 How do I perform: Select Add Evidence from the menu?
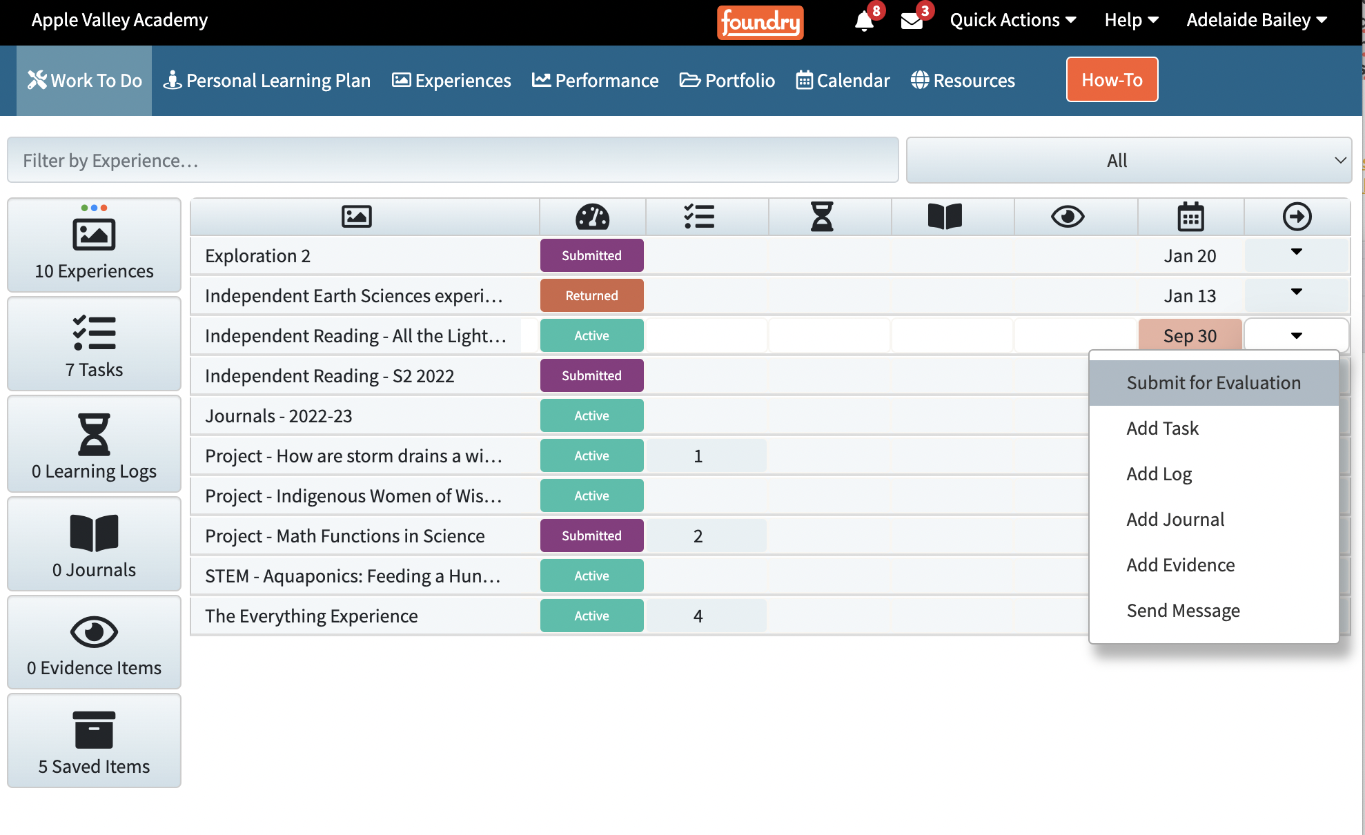coord(1180,565)
